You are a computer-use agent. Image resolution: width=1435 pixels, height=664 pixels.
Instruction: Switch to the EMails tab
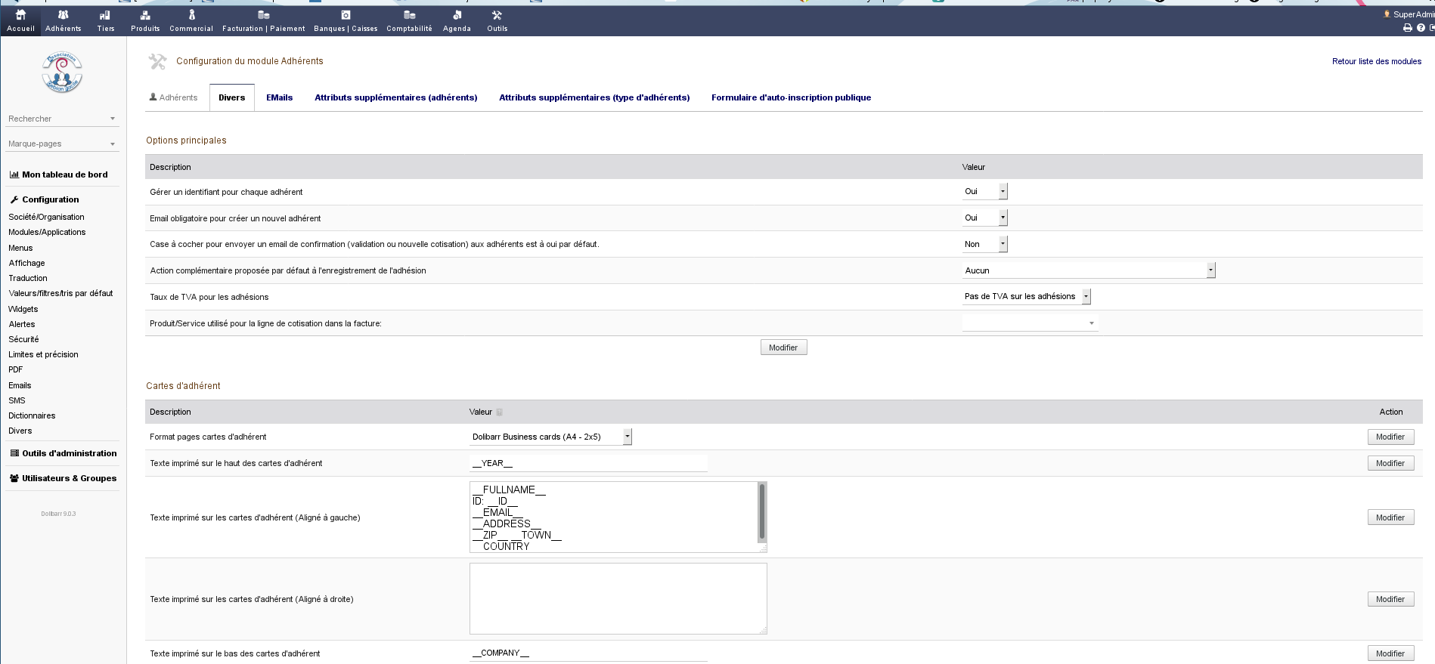(279, 97)
